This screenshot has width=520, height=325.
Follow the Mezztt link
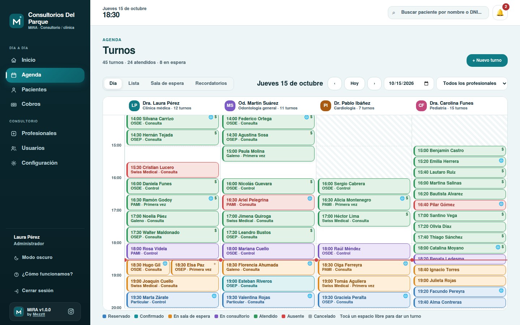[39, 315]
